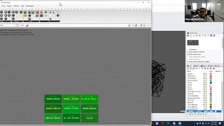The image size is (224, 126).
Task: Click the save icon in Rhino Named Views toolbar
Action: point(188,35)
